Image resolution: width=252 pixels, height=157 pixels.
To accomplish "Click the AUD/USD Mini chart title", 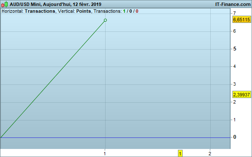I will pos(55,4).
